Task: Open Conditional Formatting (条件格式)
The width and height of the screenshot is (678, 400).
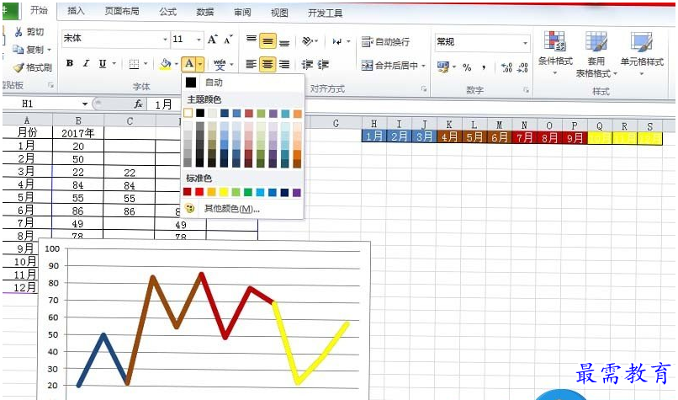Action: (555, 53)
